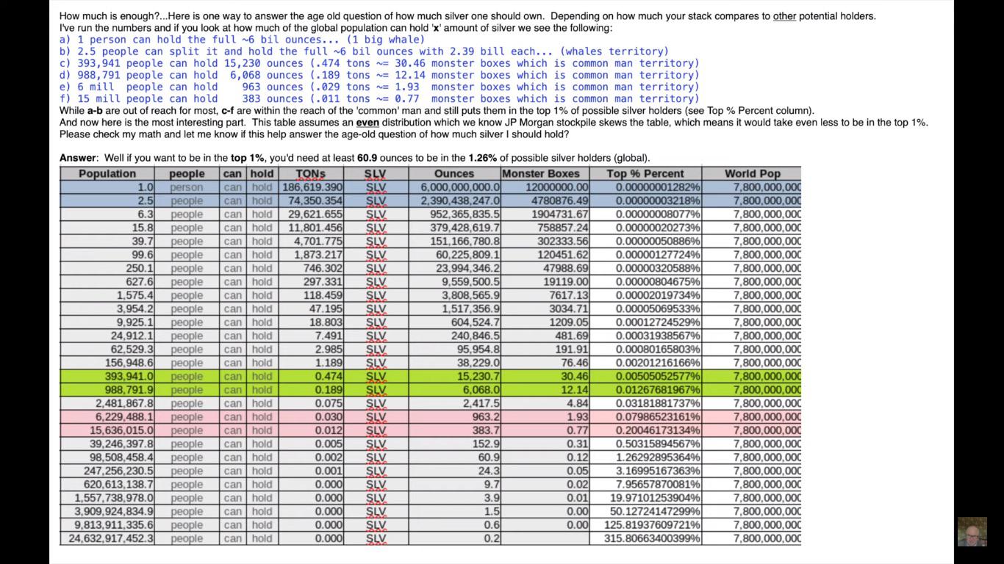Select the SLV column header

pyautogui.click(x=376, y=174)
